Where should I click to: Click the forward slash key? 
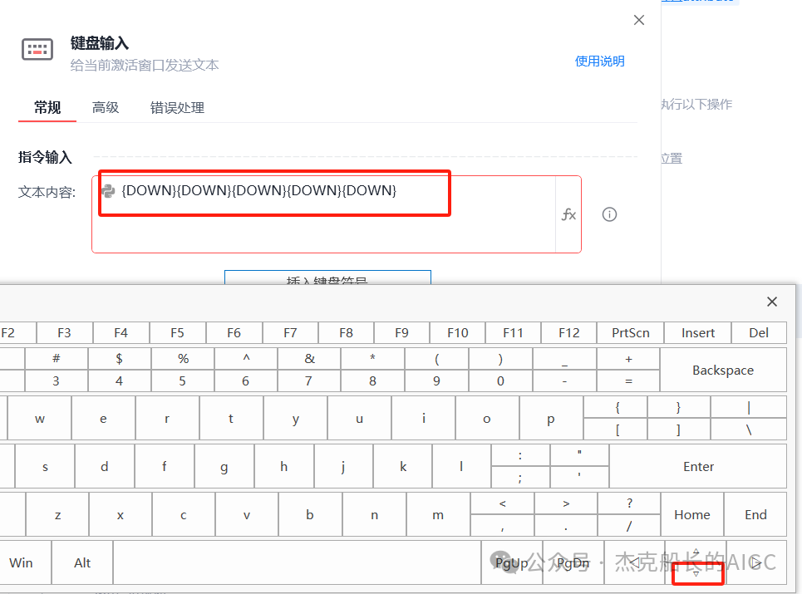click(x=629, y=526)
